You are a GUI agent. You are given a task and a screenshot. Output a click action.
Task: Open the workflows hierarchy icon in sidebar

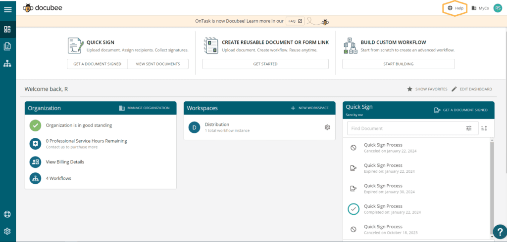tap(7, 64)
